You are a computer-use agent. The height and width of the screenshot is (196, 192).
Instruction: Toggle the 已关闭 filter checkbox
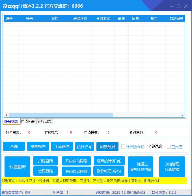click(x=169, y=147)
